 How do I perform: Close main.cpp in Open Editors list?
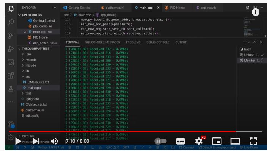(x=25, y=31)
